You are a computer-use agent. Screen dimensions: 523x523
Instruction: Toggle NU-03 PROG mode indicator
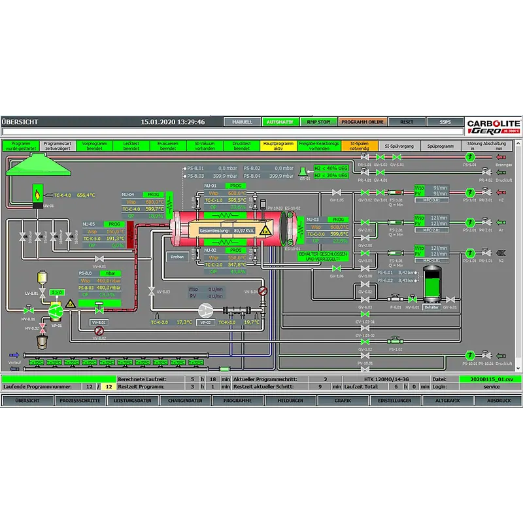tap(338, 220)
